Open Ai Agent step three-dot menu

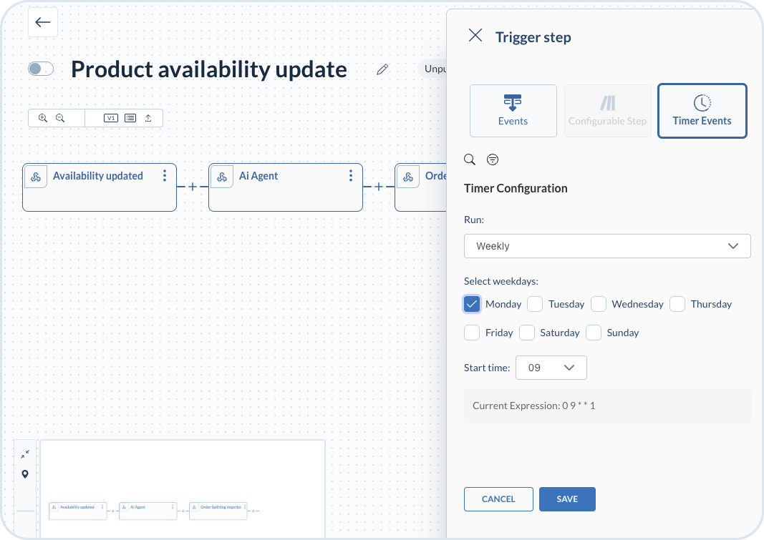[x=351, y=176]
